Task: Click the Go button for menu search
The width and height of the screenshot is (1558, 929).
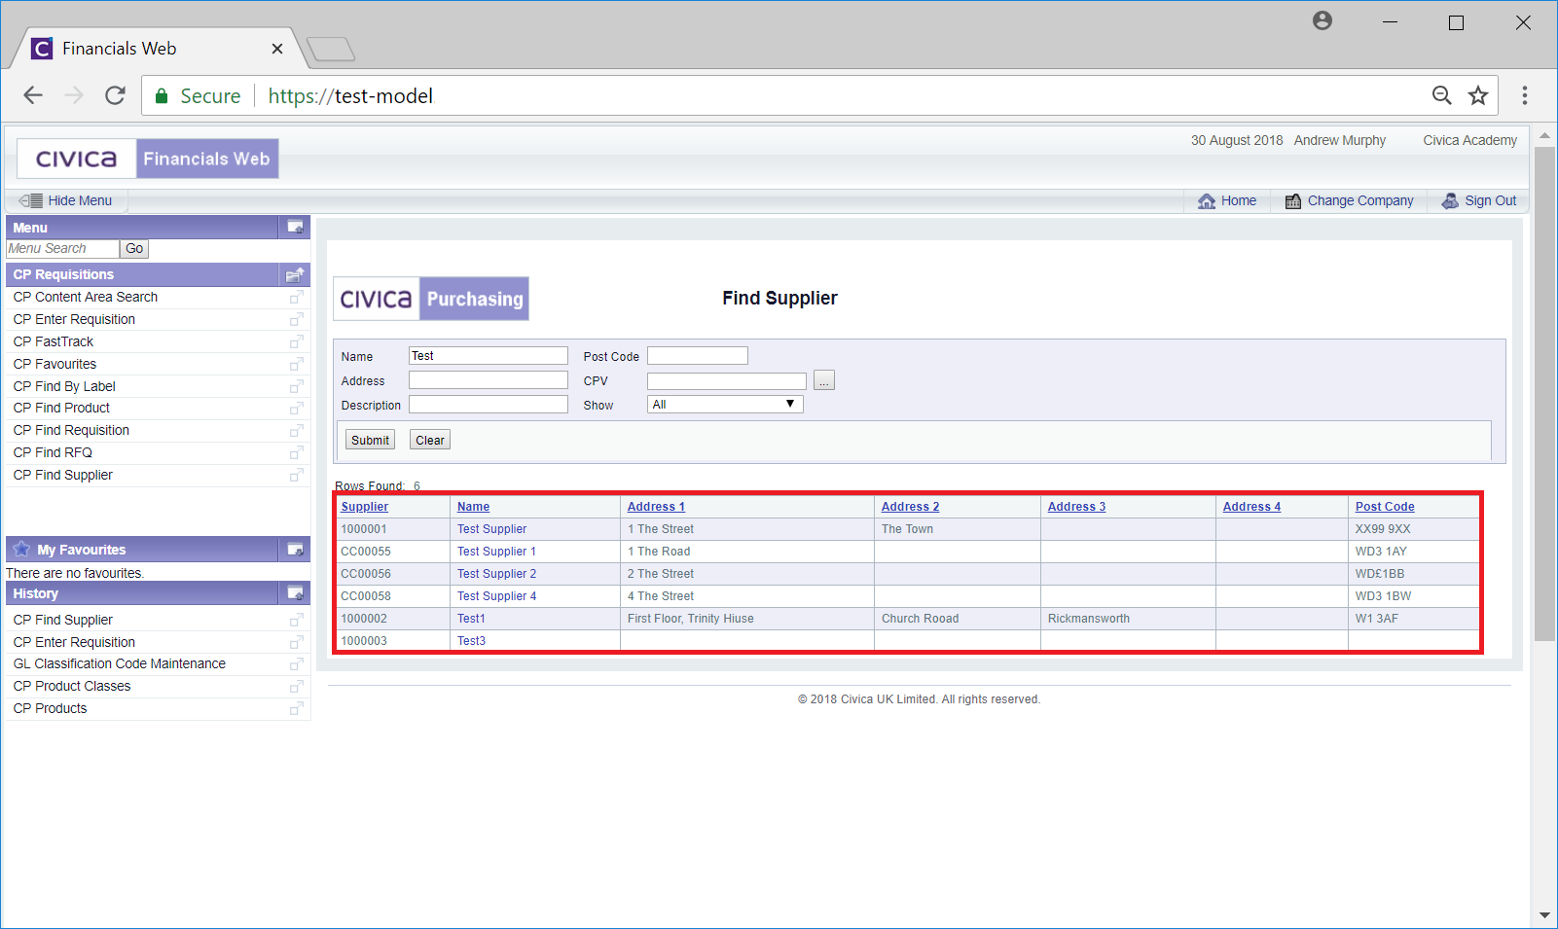Action: [134, 249]
